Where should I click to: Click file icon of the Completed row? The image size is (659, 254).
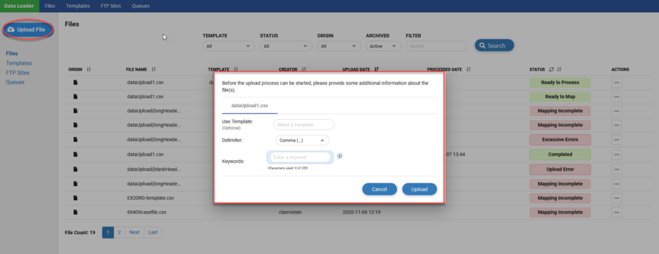(76, 154)
